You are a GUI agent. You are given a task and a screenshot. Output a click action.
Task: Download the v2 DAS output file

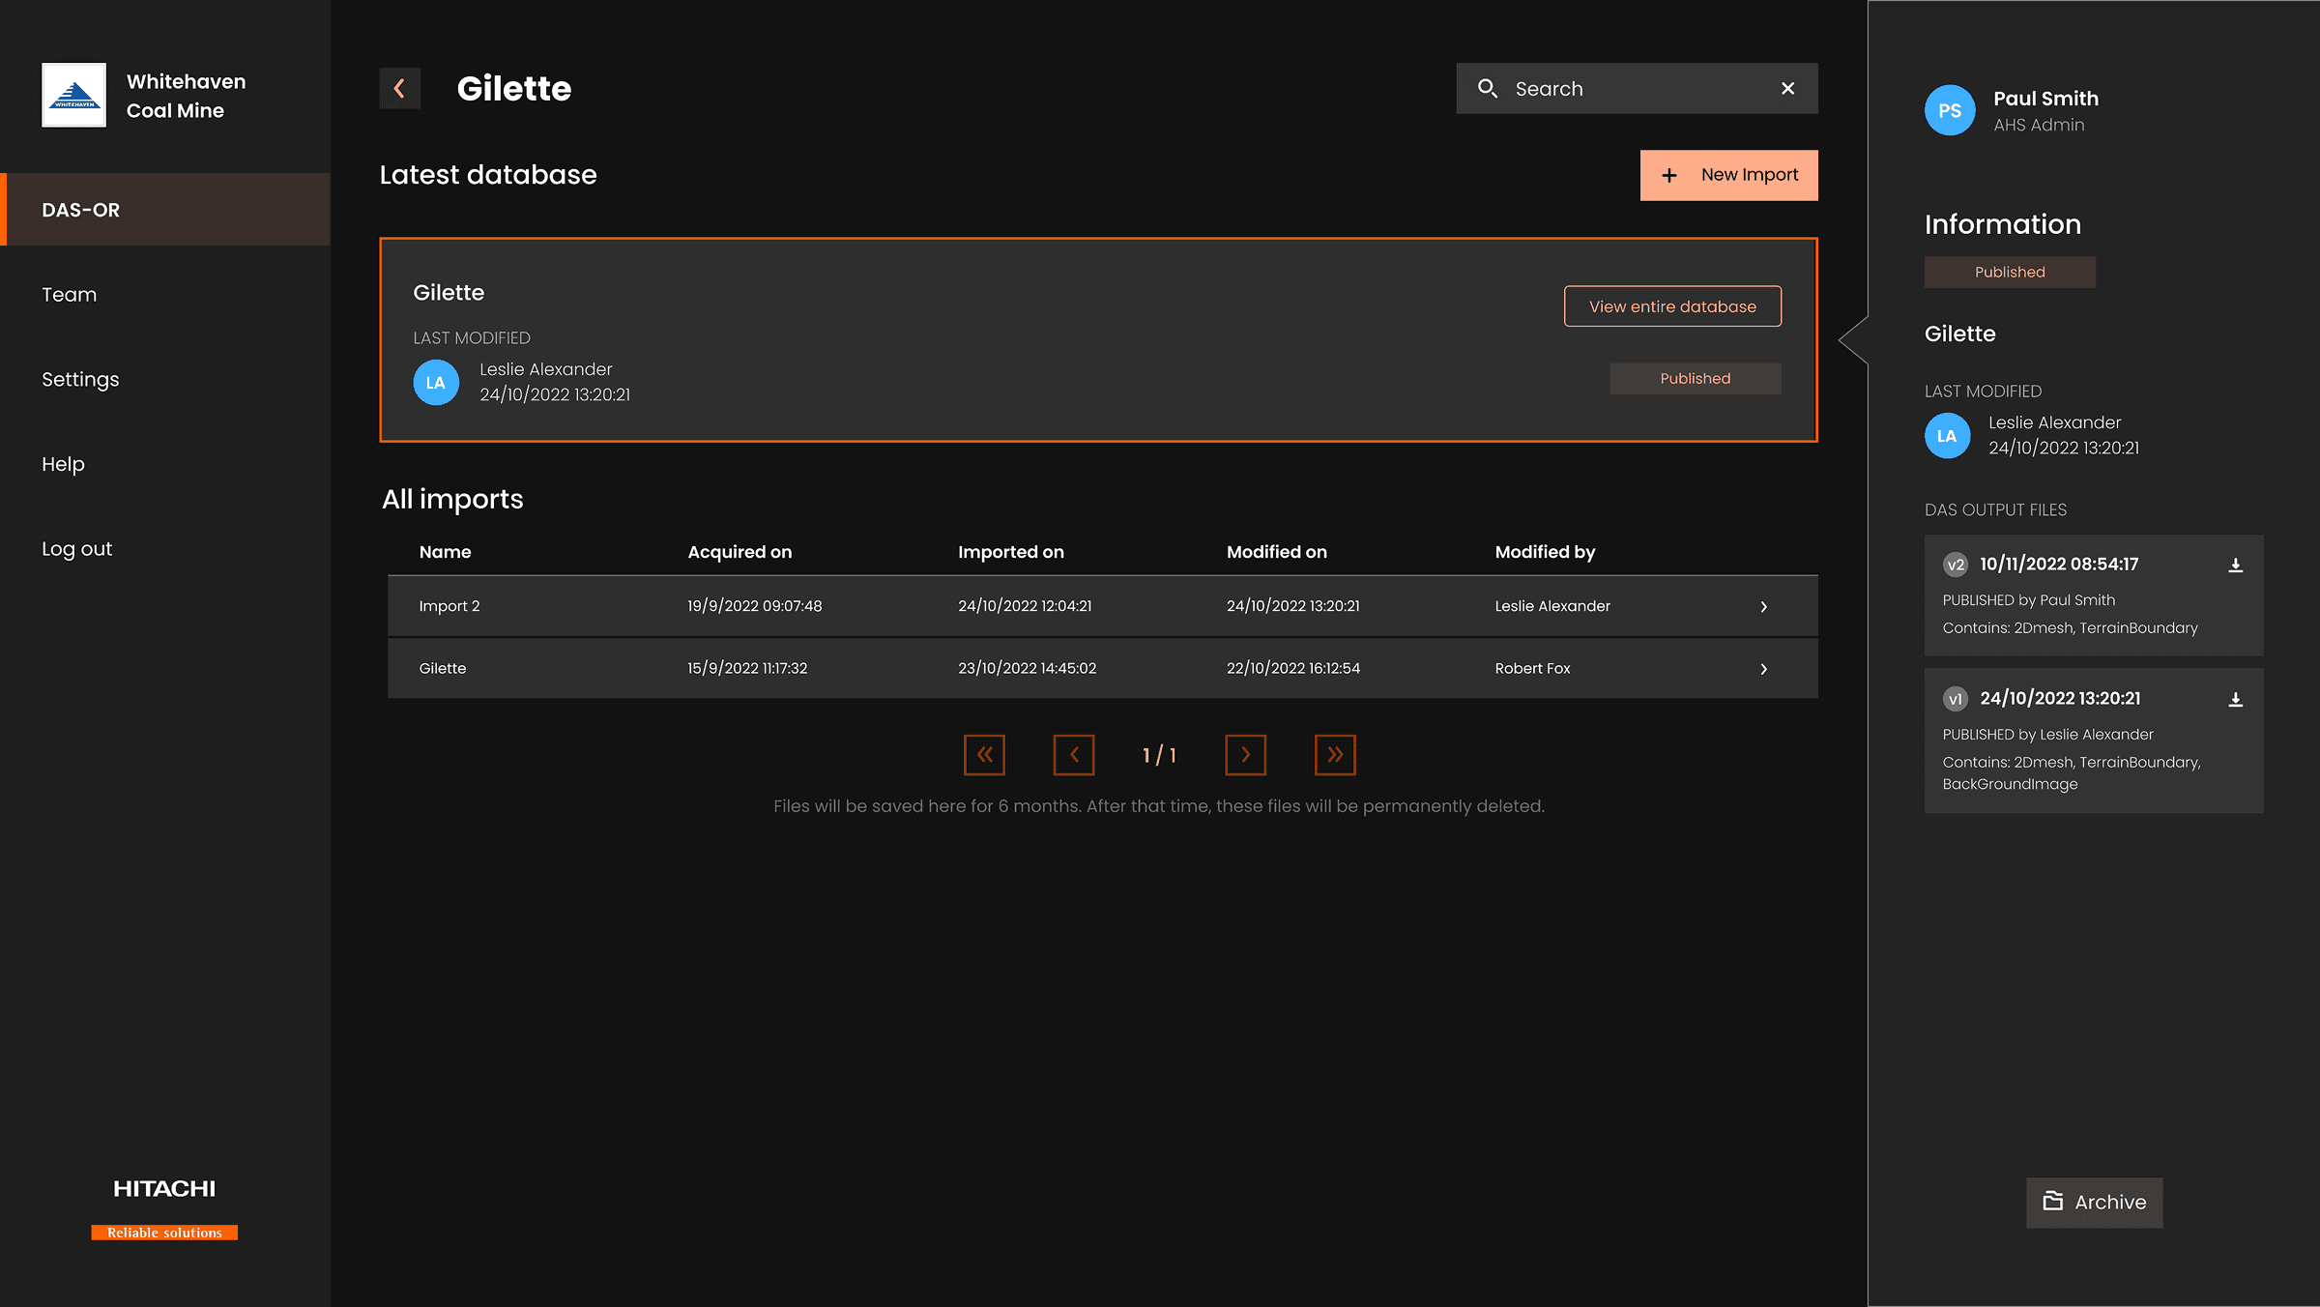click(x=2236, y=566)
